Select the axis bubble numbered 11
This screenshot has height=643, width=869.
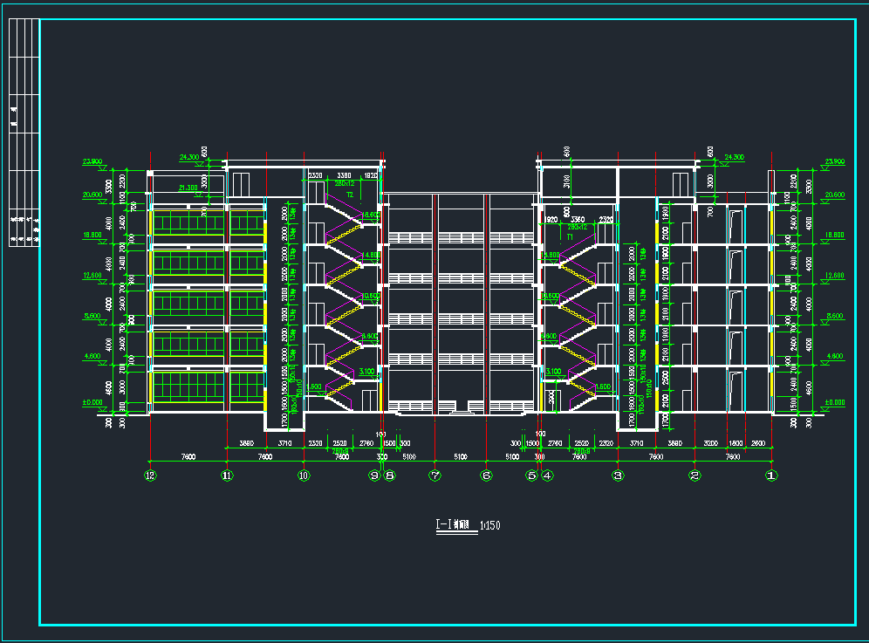click(227, 475)
